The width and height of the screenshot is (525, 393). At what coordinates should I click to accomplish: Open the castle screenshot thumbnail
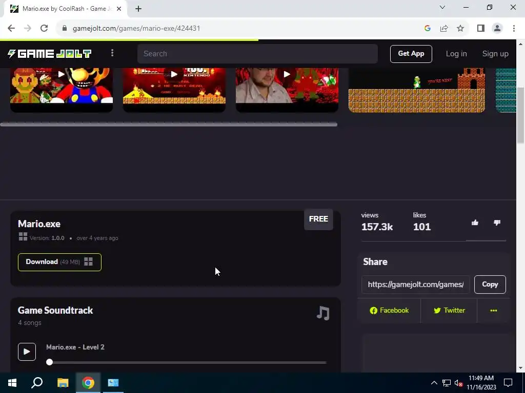coord(417,90)
